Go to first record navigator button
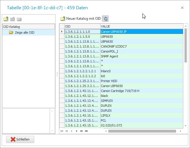190x148 pixels. pos(62,131)
